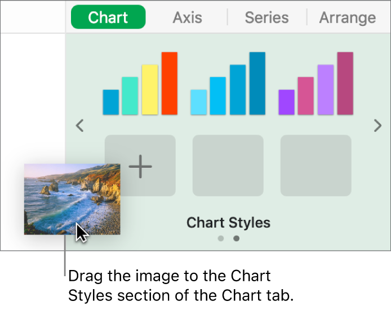Select the purple and pink chart style

point(316,83)
